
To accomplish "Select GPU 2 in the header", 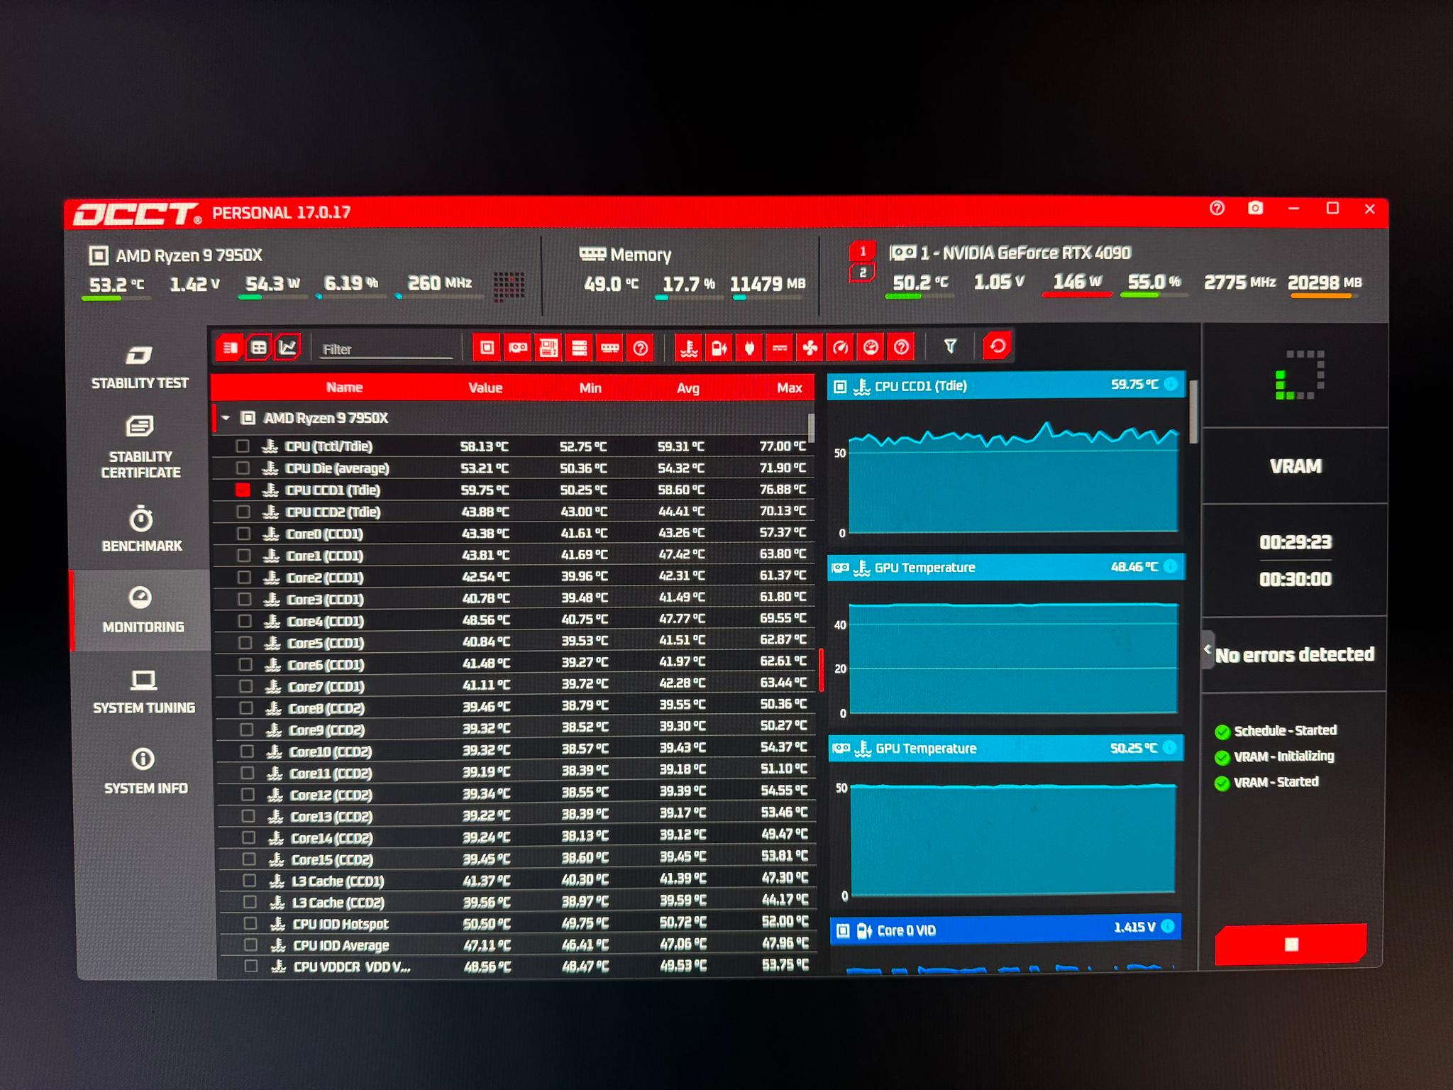I will point(863,272).
